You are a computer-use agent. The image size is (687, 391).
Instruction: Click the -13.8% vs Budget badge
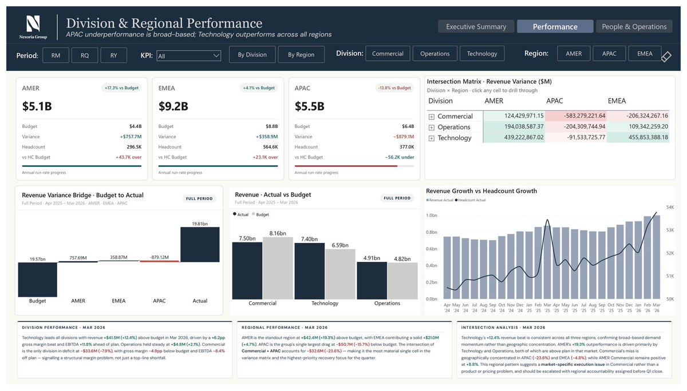pos(394,88)
